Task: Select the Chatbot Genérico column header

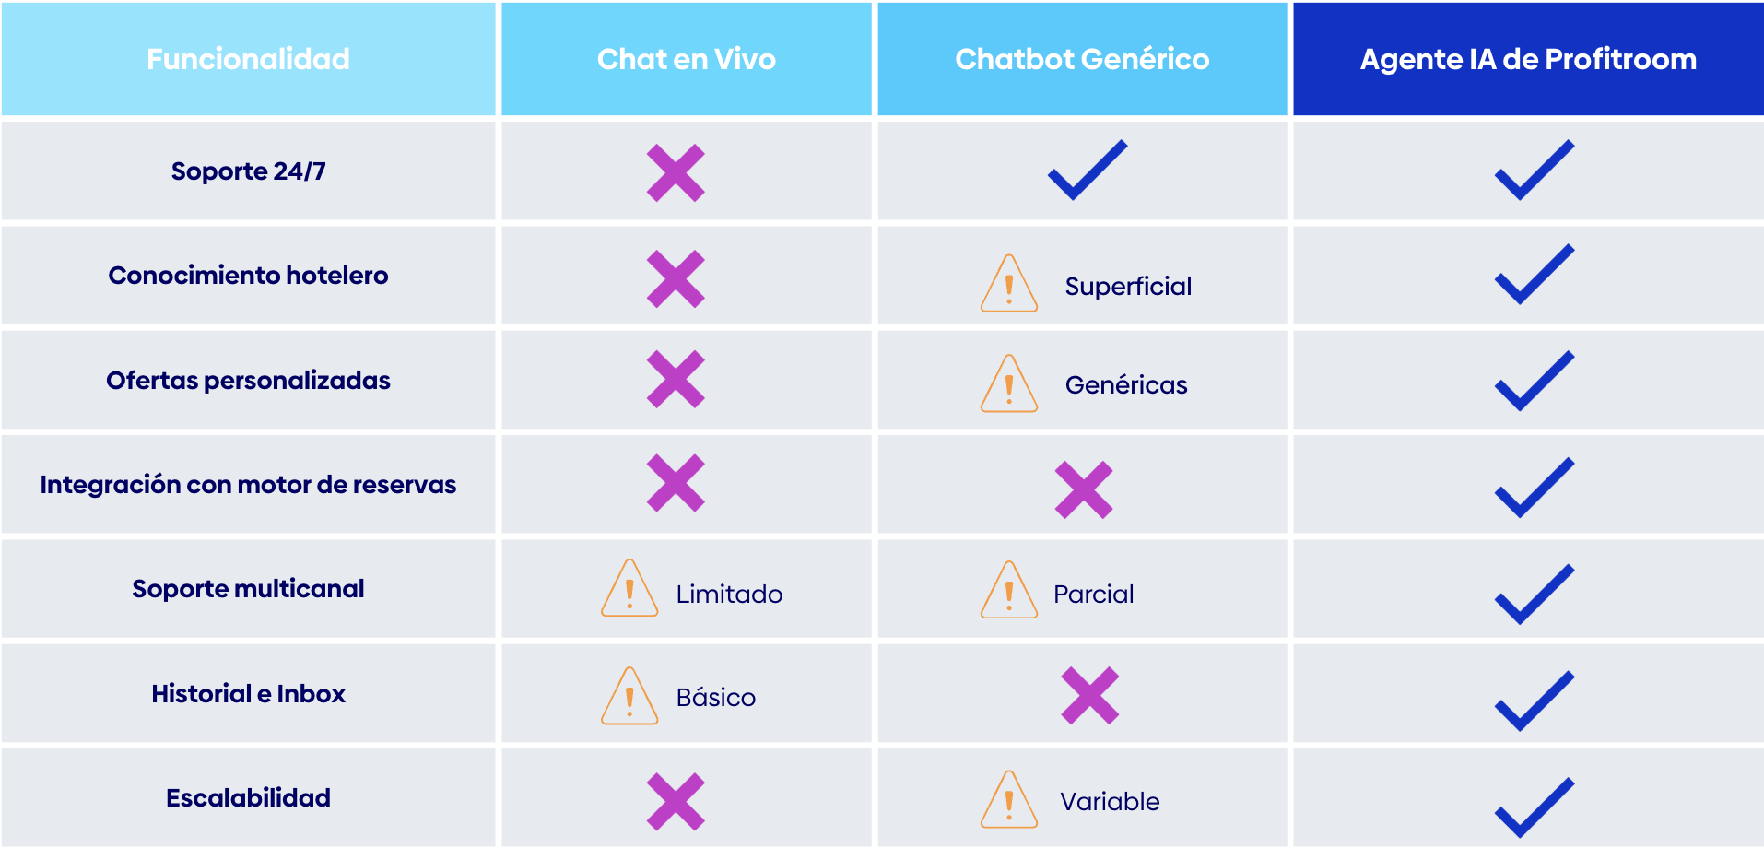Action: pos(1082,59)
